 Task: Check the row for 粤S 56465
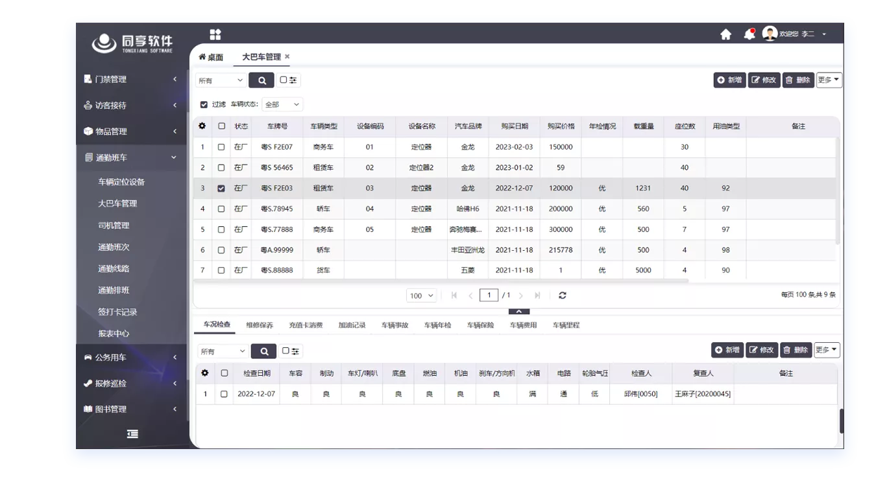[x=221, y=168]
